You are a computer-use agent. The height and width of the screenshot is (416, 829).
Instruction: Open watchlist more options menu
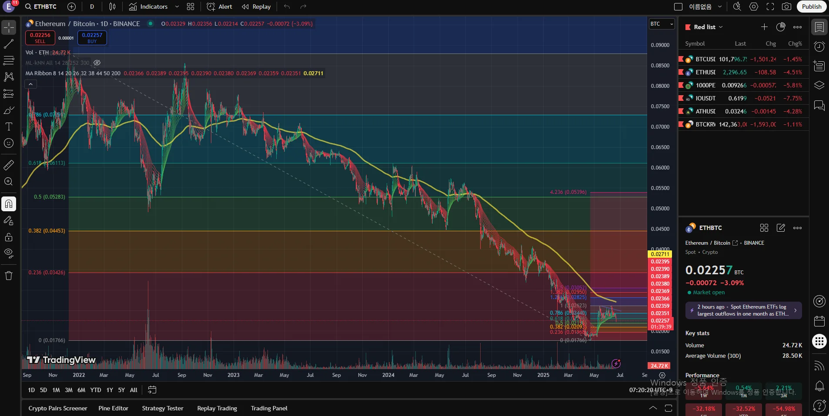pos(797,27)
